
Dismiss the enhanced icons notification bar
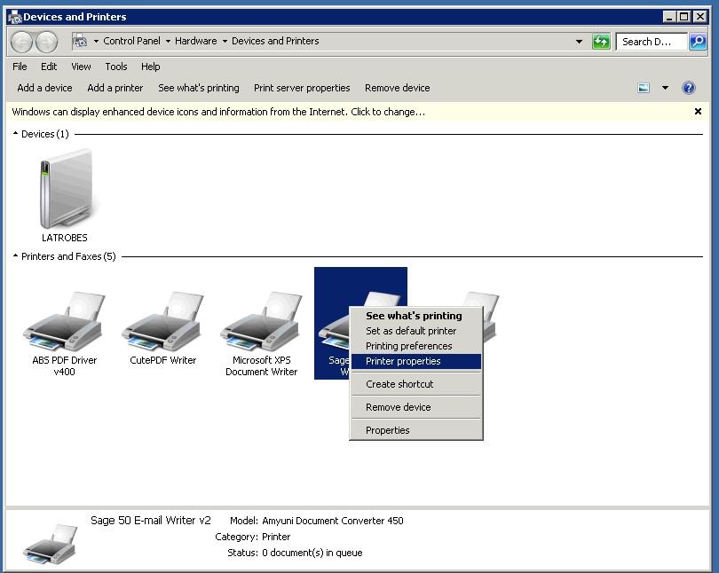(x=698, y=112)
